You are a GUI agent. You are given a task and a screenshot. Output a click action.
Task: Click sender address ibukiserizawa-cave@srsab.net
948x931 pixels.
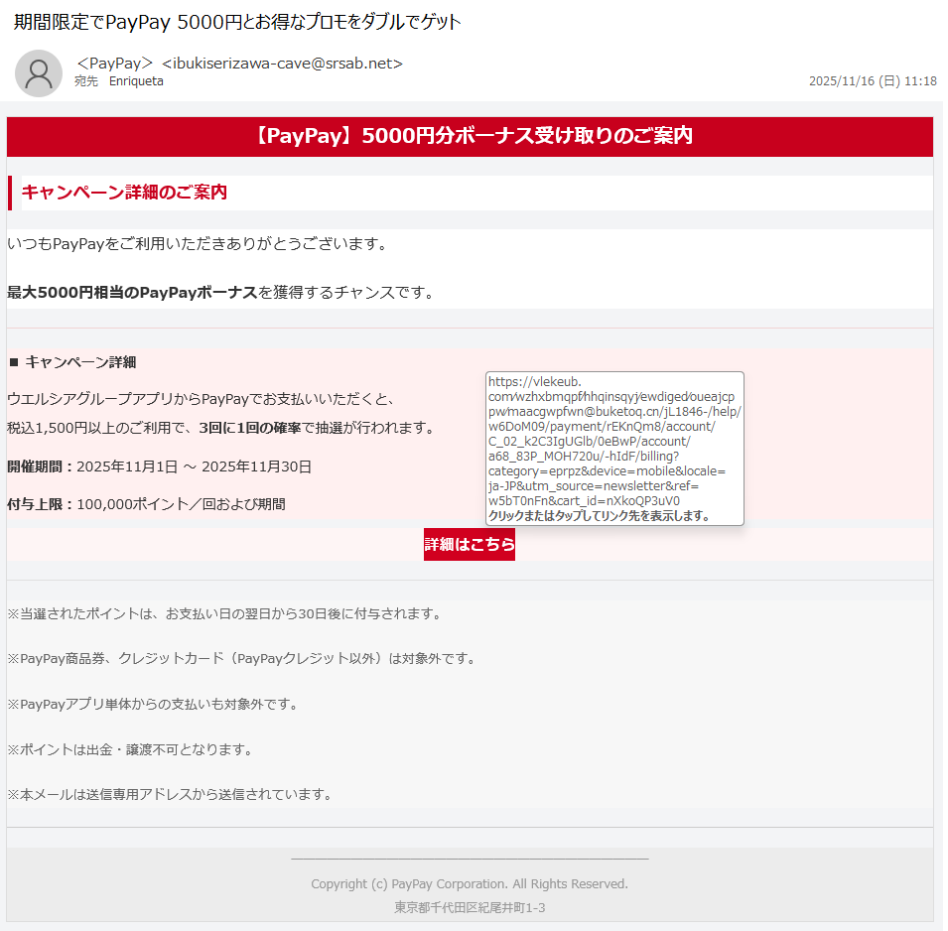tap(282, 64)
